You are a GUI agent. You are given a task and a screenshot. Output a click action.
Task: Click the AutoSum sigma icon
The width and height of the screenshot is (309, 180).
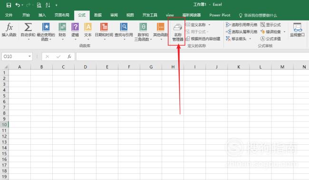[28, 27]
